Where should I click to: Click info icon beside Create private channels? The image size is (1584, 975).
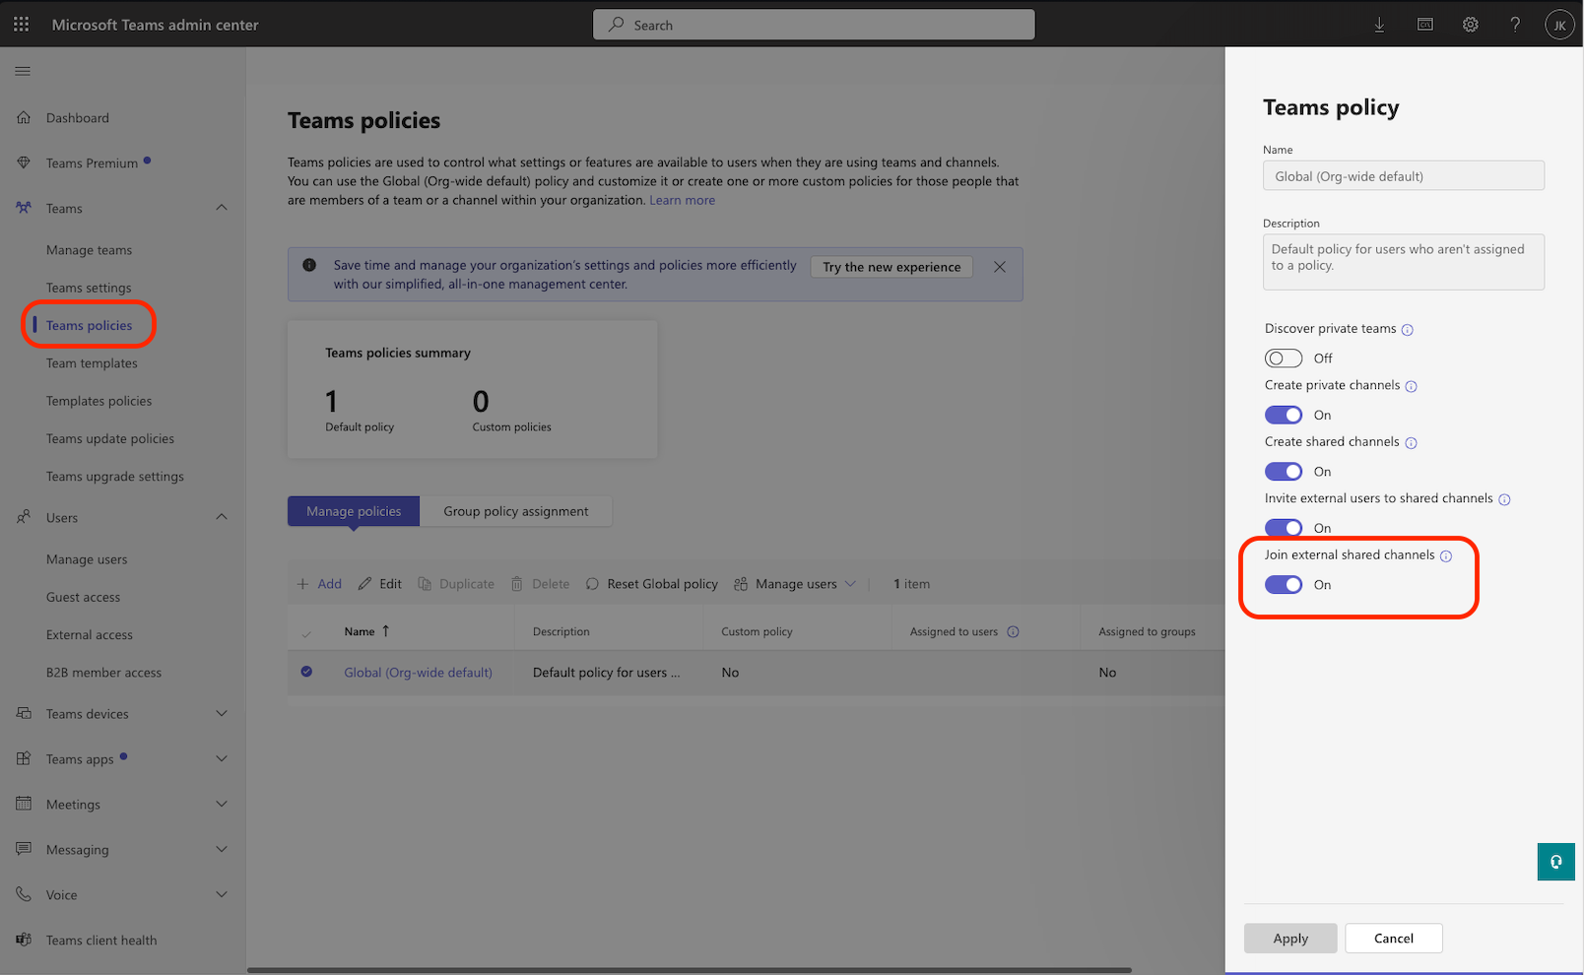pos(1411,386)
